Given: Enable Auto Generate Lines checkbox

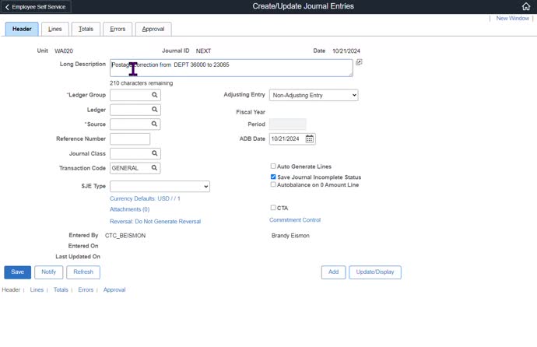Looking at the screenshot, I should click(x=273, y=166).
